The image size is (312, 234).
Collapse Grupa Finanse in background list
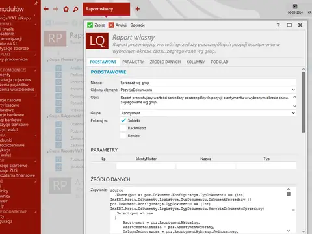click(x=47, y=60)
